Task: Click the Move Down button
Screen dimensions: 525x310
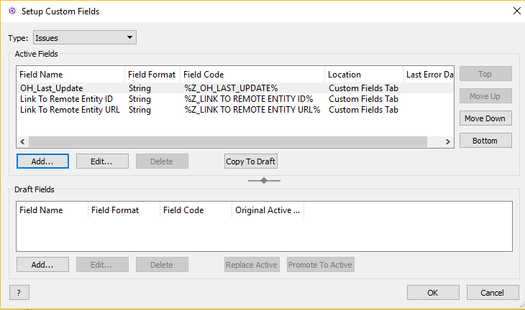Action: click(x=485, y=118)
